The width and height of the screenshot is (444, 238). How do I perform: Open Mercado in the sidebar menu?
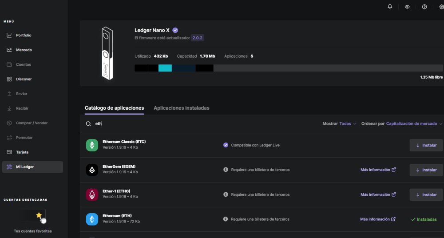tap(24, 50)
